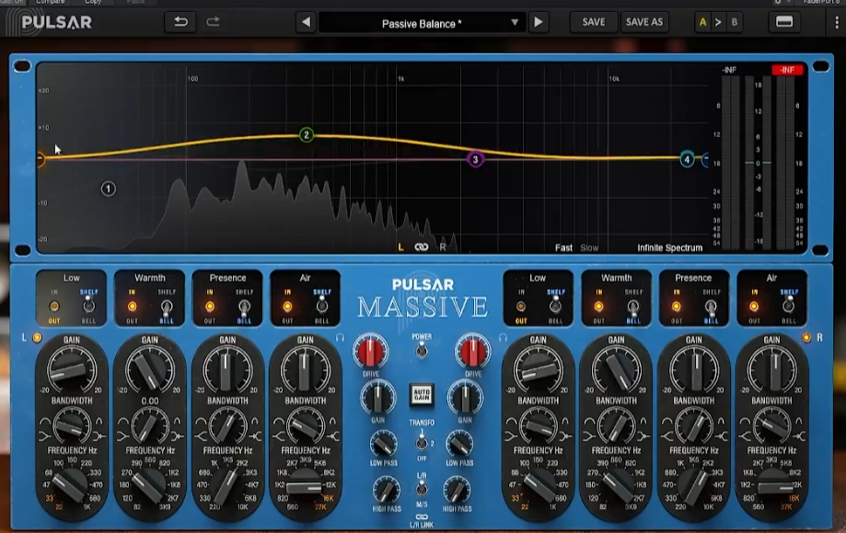Flip the right channel Low Shelf/Bell switch

555,307
